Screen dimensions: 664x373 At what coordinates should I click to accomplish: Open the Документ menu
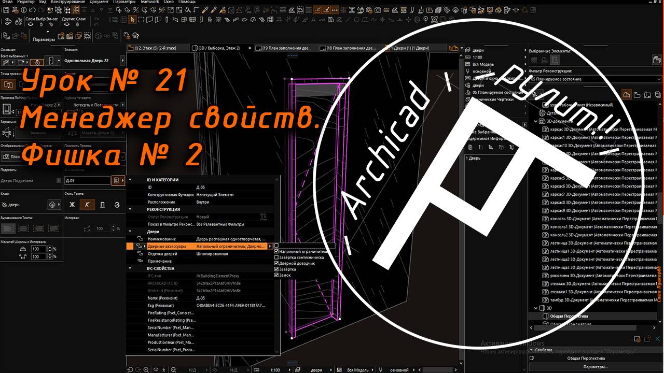99,2
